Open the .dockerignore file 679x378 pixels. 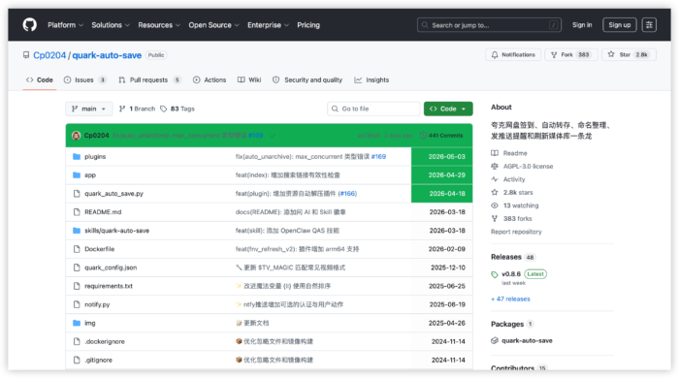point(105,342)
